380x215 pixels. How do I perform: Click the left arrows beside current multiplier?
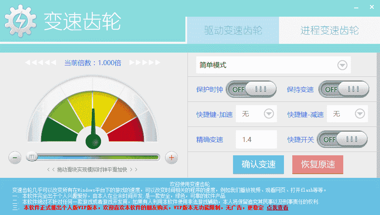(40, 63)
